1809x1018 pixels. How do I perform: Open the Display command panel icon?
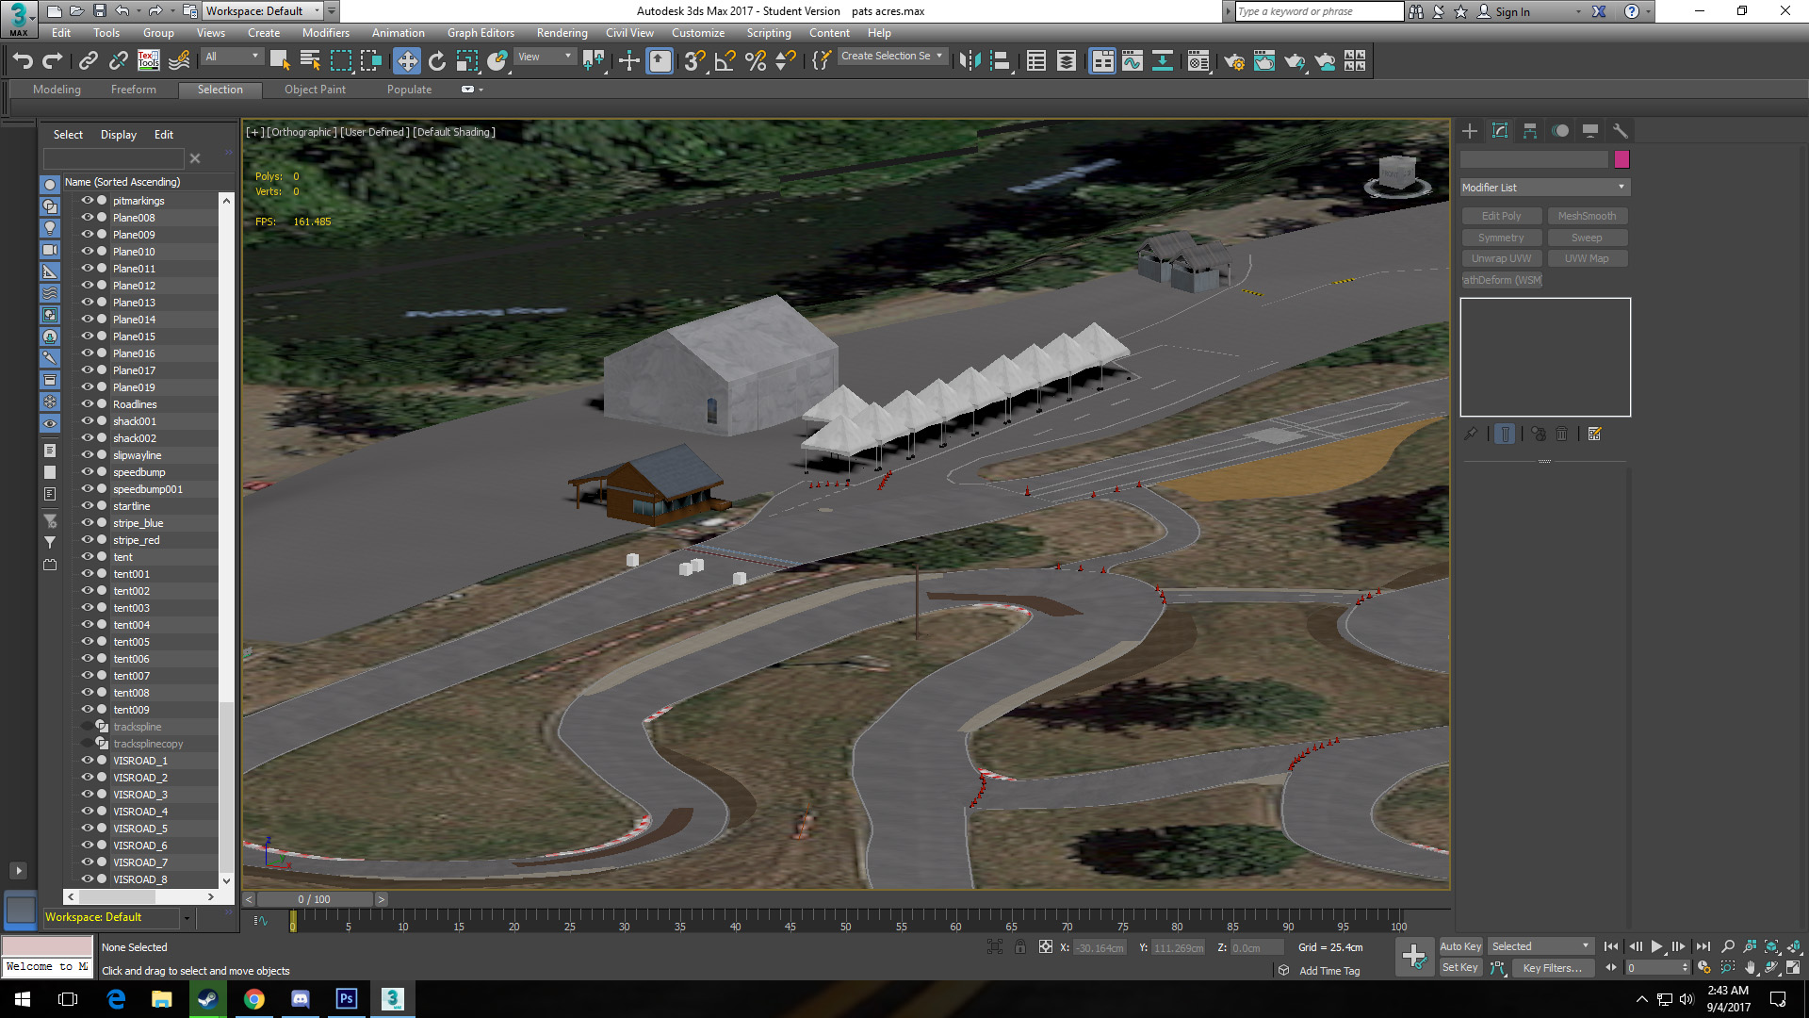[x=1590, y=131]
